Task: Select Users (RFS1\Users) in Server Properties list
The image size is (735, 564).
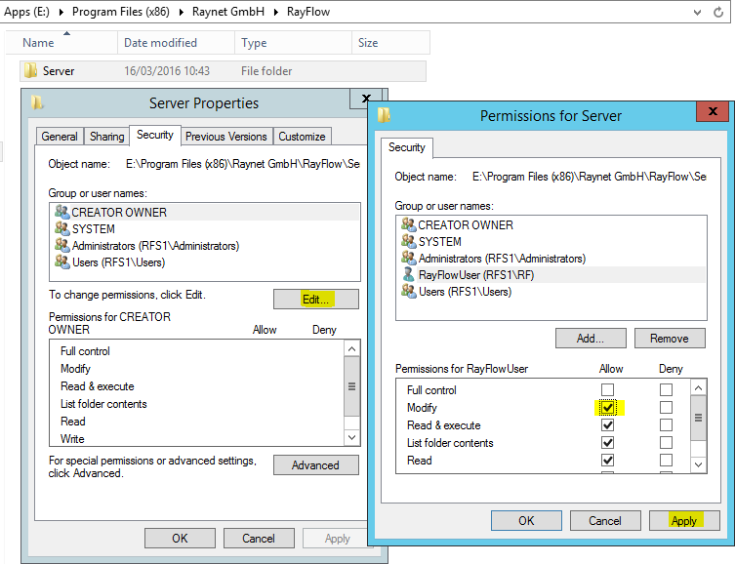Action: (205, 262)
